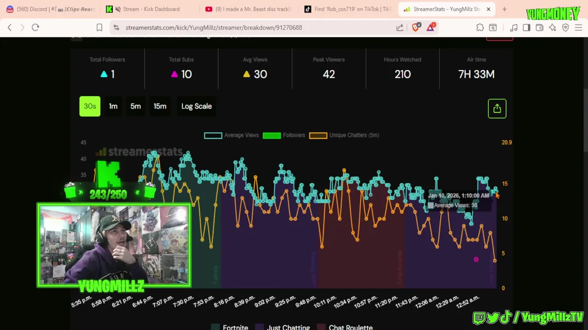Select the 30s interval
Screen dimensions: 588x330
(90, 106)
